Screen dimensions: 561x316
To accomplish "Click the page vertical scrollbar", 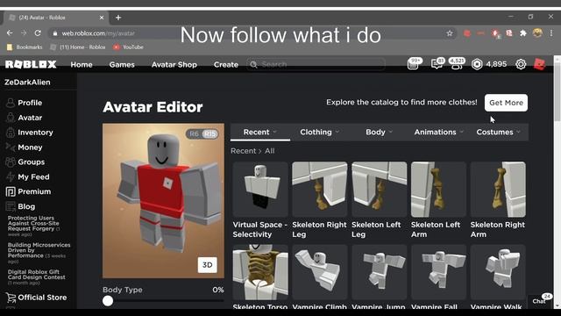I will (557, 93).
